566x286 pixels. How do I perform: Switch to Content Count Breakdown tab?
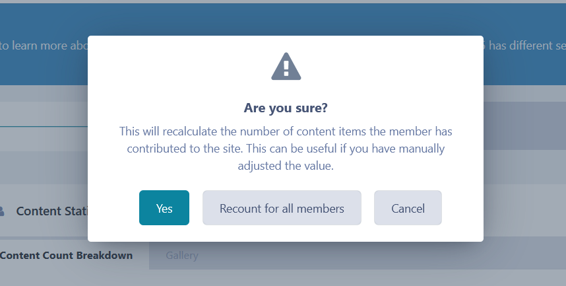click(x=66, y=255)
